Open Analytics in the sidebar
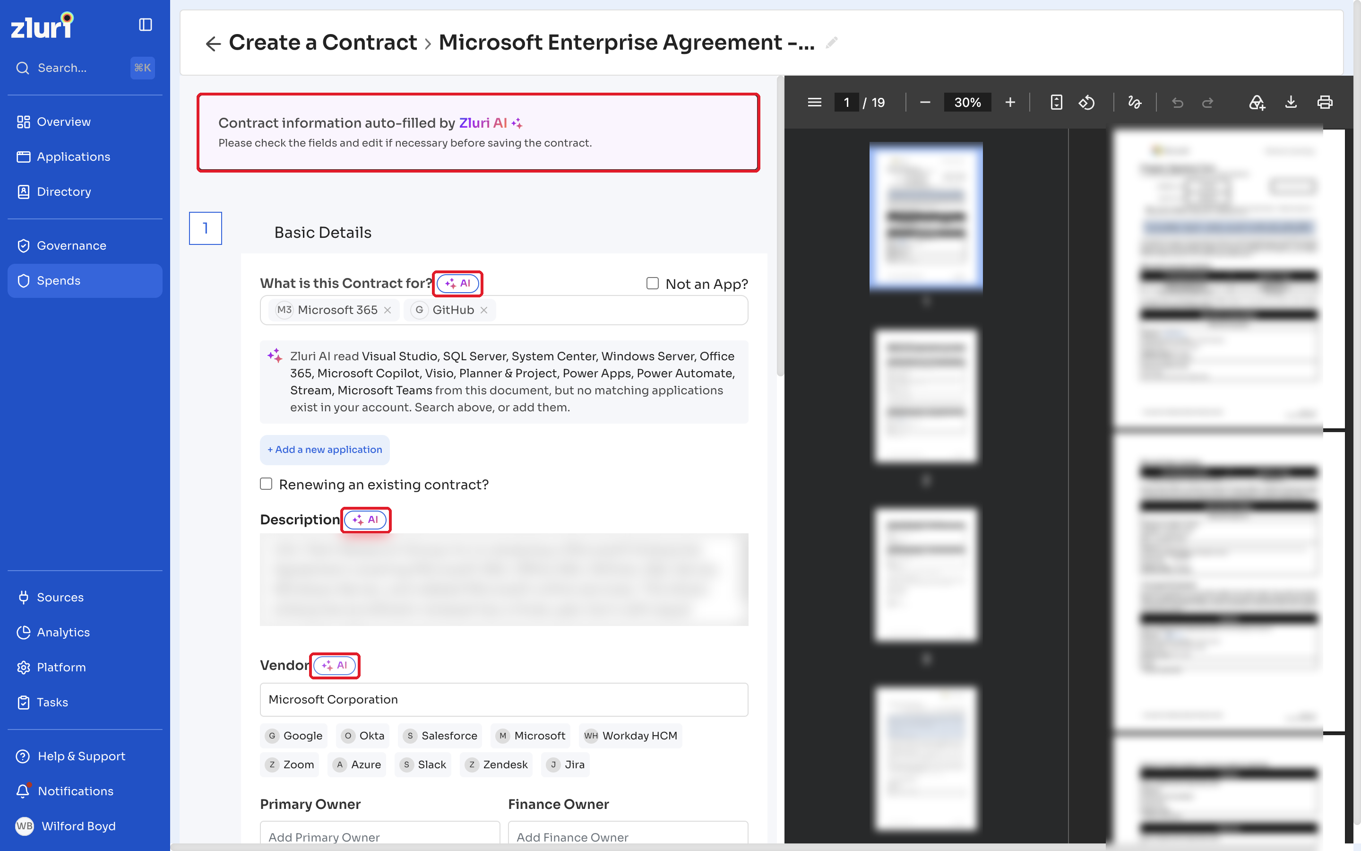Viewport: 1361px width, 851px height. (85, 632)
